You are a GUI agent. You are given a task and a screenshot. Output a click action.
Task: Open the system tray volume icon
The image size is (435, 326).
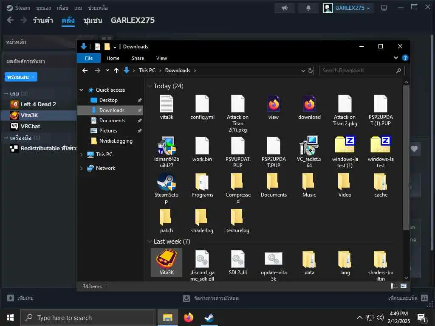(x=380, y=318)
